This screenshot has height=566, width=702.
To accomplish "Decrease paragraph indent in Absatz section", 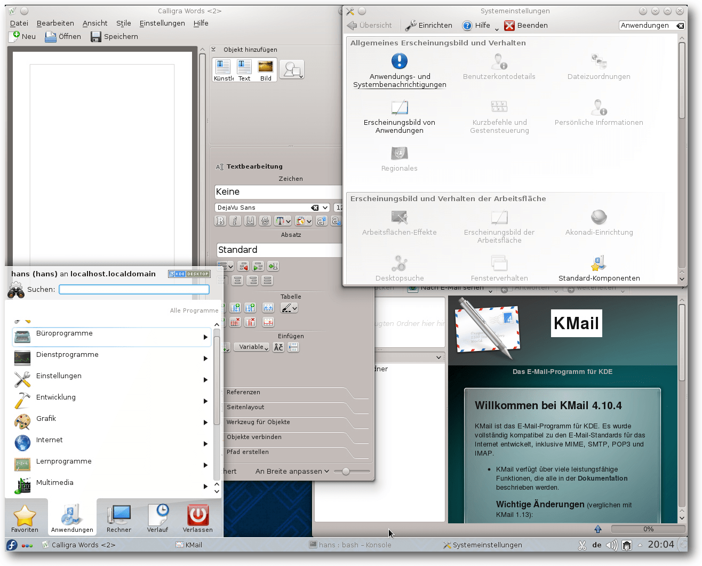I will (243, 266).
